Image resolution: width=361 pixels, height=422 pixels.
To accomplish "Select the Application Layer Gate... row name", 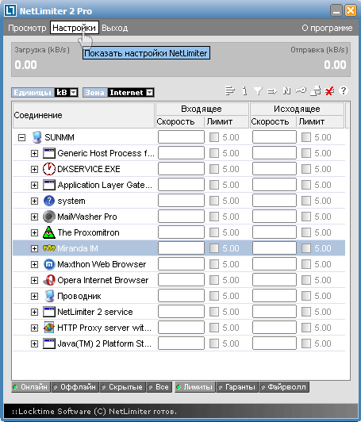I will pyautogui.click(x=105, y=185).
